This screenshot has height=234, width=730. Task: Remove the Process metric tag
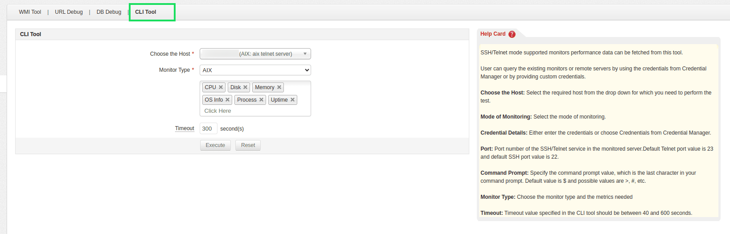click(x=261, y=100)
